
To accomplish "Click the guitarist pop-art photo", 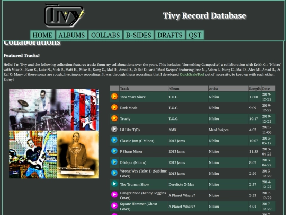I will click(33, 154).
